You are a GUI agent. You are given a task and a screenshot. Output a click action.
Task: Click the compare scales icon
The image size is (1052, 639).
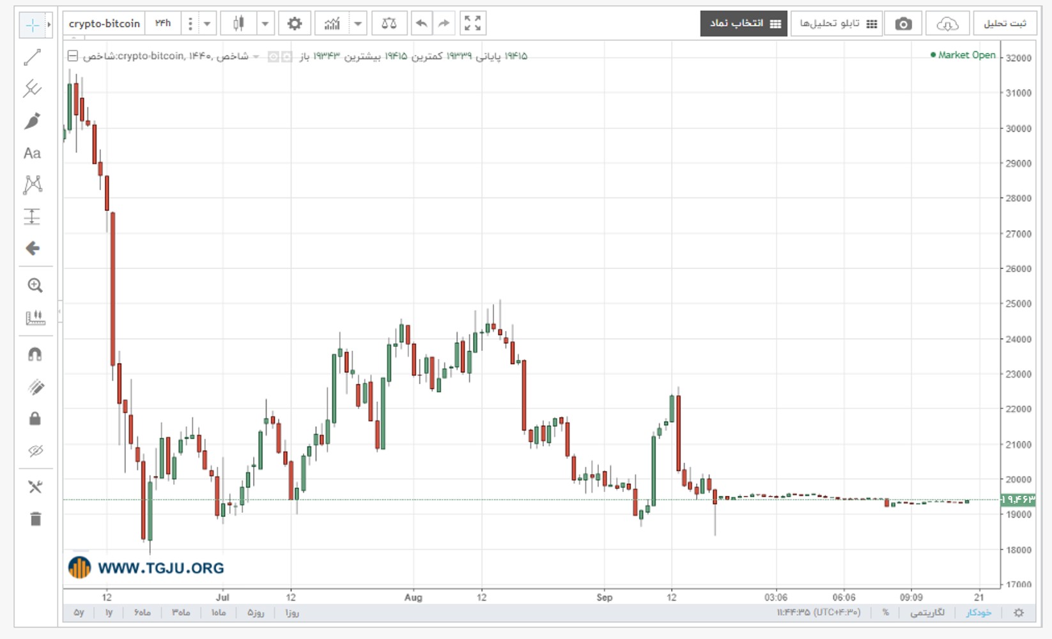click(389, 24)
